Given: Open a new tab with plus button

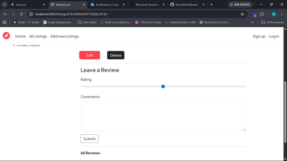Looking at the screenshot, I should tap(212, 5).
